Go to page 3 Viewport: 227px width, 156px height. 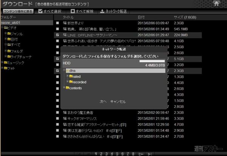pos(106,154)
